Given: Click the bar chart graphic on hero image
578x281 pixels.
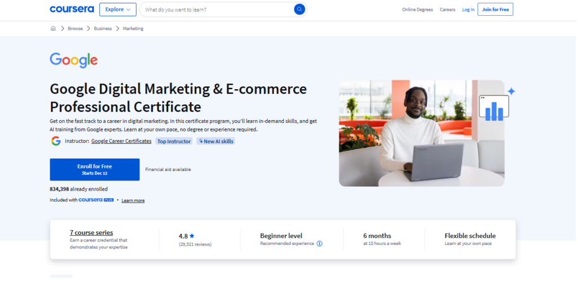Looking at the screenshot, I should click(x=494, y=108).
